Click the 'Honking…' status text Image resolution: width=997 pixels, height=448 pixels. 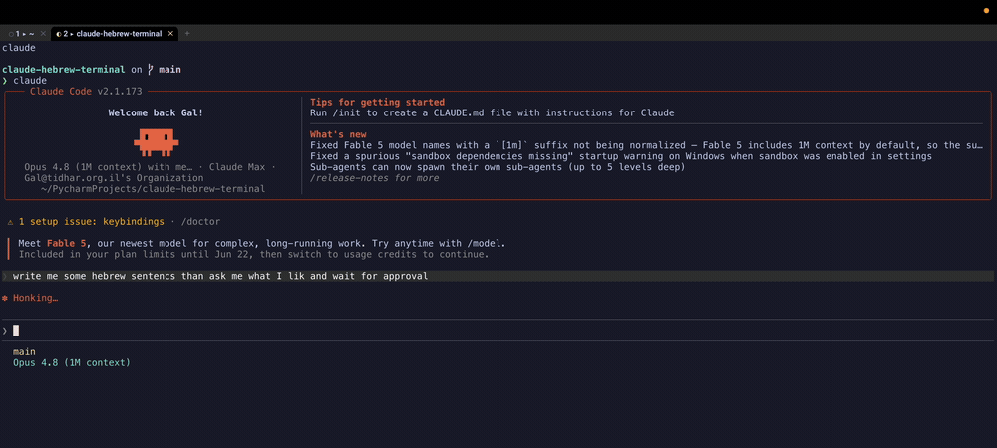pyautogui.click(x=36, y=298)
